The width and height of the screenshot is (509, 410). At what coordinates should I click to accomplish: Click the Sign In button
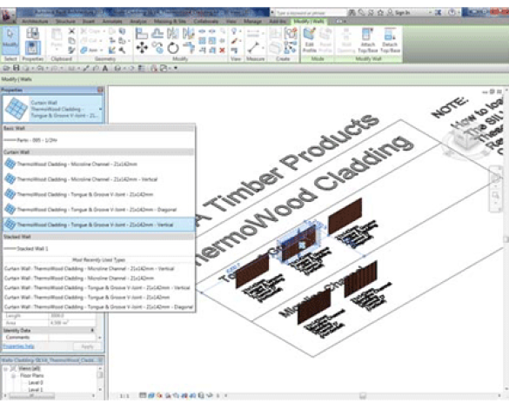399,13
